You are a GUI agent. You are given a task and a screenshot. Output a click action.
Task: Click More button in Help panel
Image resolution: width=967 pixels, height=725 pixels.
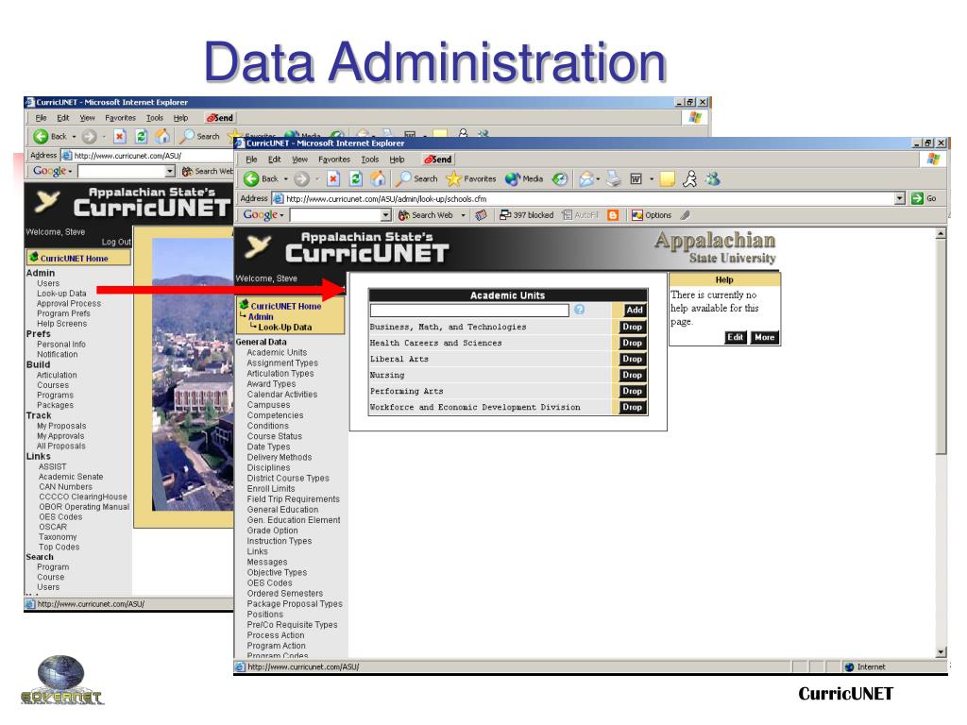(x=764, y=337)
